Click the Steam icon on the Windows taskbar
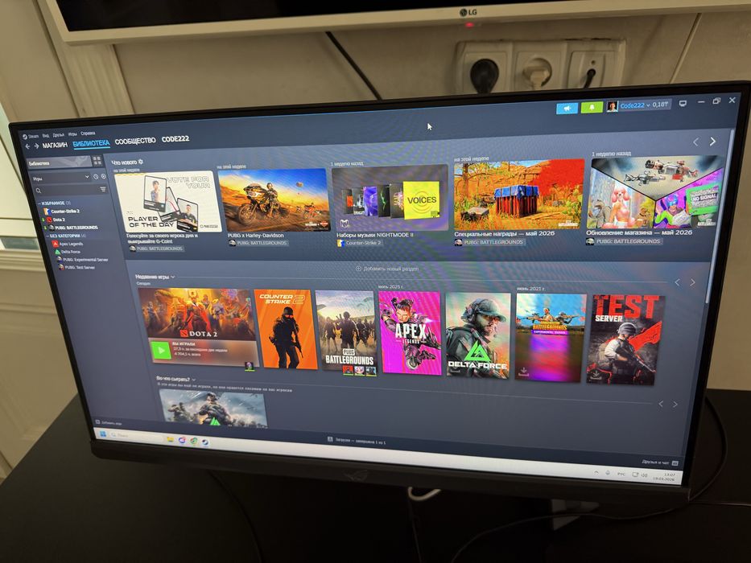Screen dimensions: 751x563 click(x=204, y=442)
